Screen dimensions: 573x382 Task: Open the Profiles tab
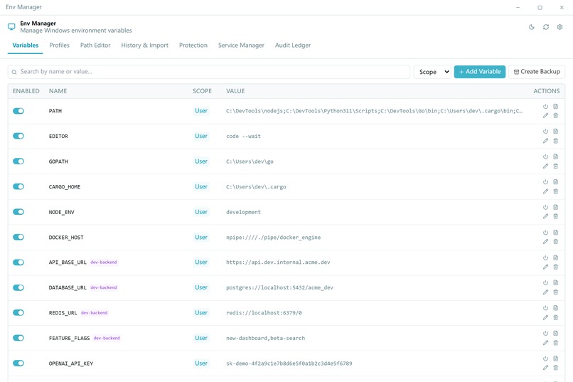[x=59, y=46]
